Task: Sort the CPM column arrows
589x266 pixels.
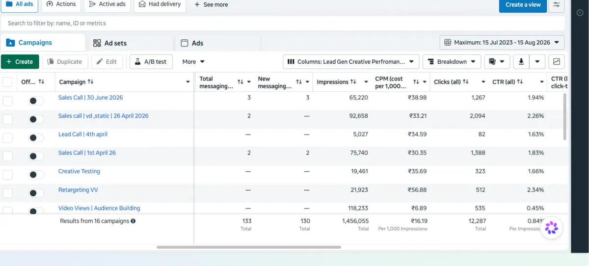Action: click(416, 82)
